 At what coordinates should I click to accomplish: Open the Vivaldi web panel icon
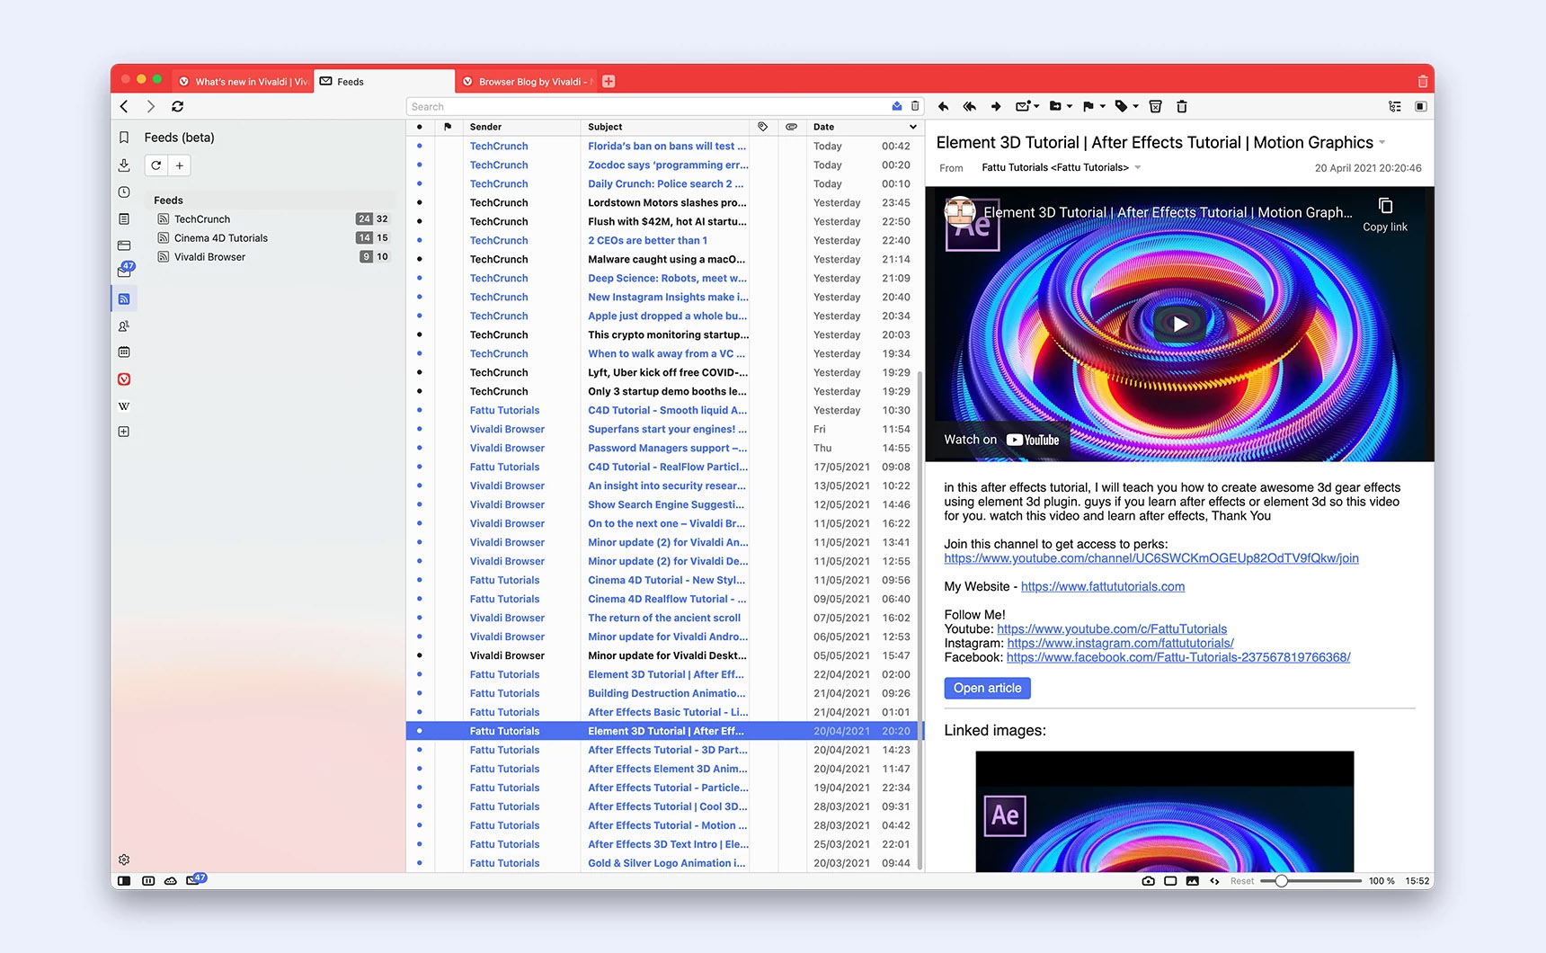tap(124, 379)
